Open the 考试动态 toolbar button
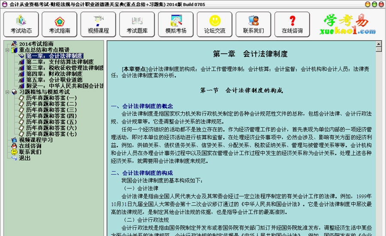This screenshot has height=236, width=386. [21, 24]
